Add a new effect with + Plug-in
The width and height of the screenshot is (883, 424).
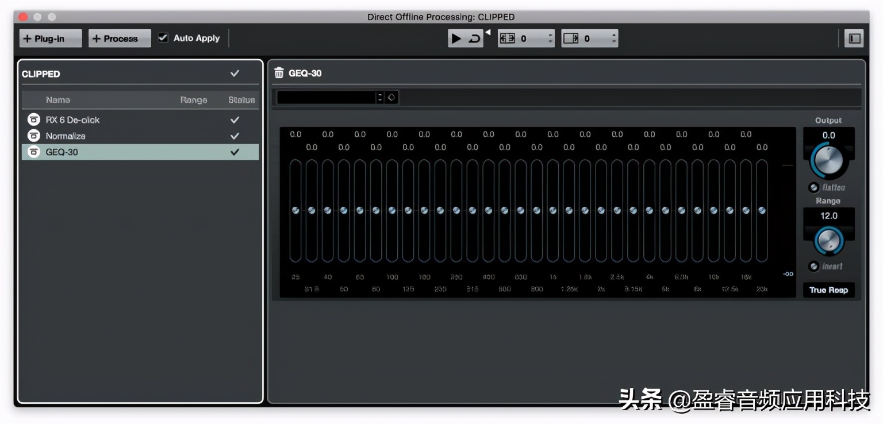coord(50,38)
